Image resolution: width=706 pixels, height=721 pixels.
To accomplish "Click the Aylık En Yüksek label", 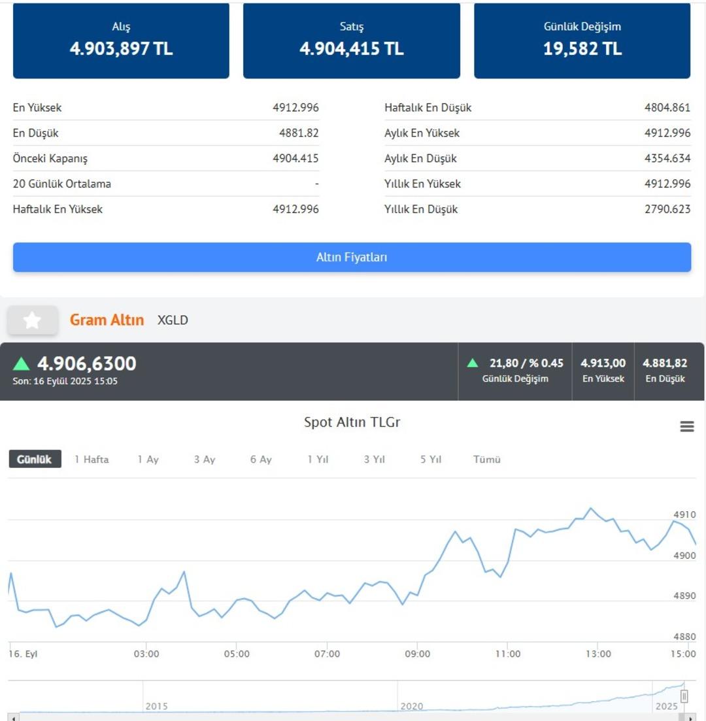I will click(422, 133).
